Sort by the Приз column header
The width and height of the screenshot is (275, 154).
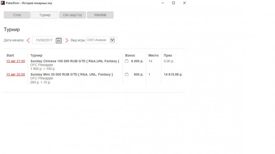pos(168,55)
